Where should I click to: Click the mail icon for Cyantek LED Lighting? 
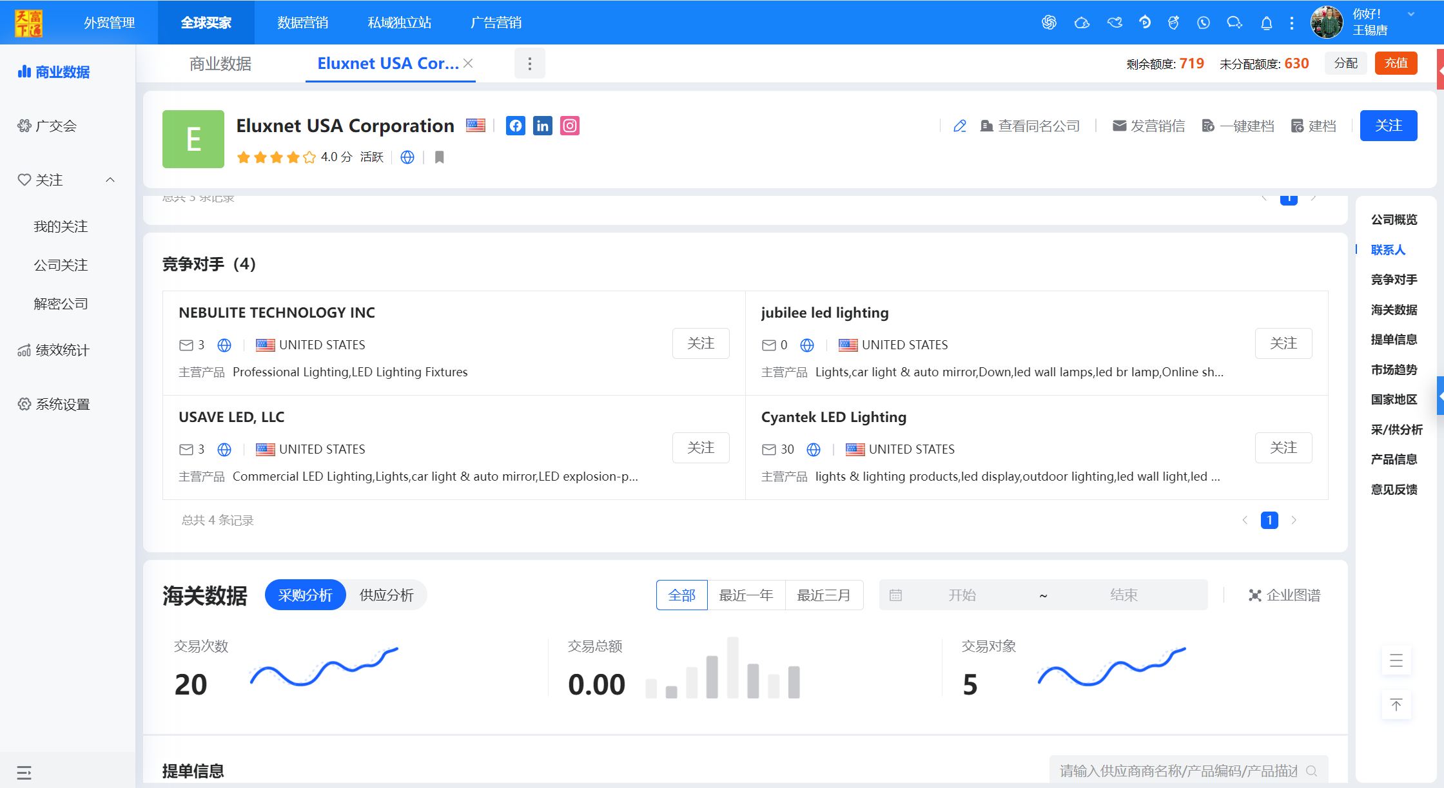tap(769, 450)
